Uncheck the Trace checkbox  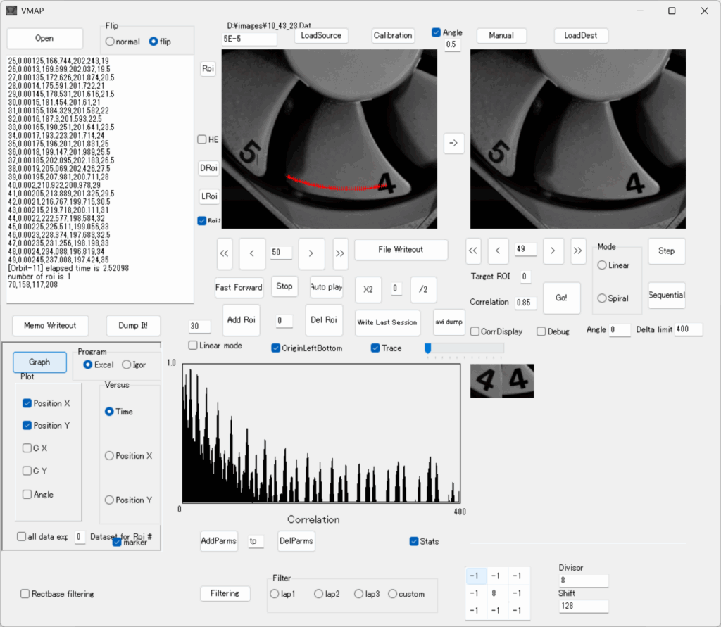click(376, 348)
